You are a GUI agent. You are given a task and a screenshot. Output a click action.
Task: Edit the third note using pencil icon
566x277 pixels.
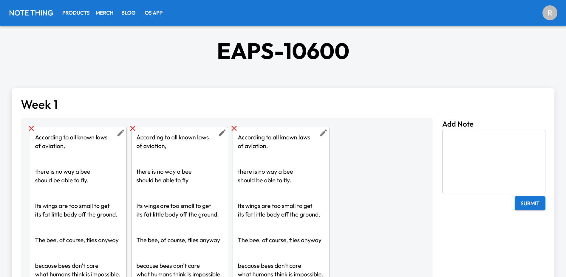pyautogui.click(x=323, y=133)
